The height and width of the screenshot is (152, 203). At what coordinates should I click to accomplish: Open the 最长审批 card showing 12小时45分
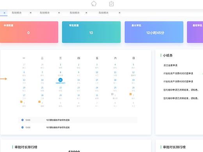154,32
